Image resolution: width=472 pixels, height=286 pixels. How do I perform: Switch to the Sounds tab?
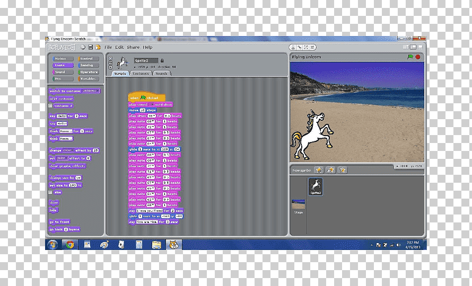pyautogui.click(x=162, y=74)
